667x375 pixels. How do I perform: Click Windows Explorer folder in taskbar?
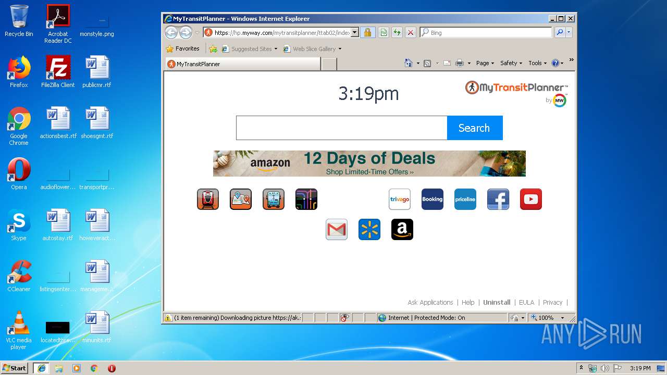coord(59,368)
